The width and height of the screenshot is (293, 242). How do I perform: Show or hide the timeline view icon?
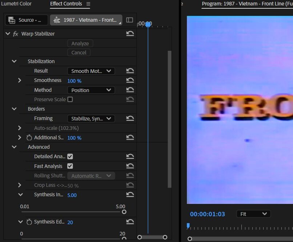click(129, 20)
